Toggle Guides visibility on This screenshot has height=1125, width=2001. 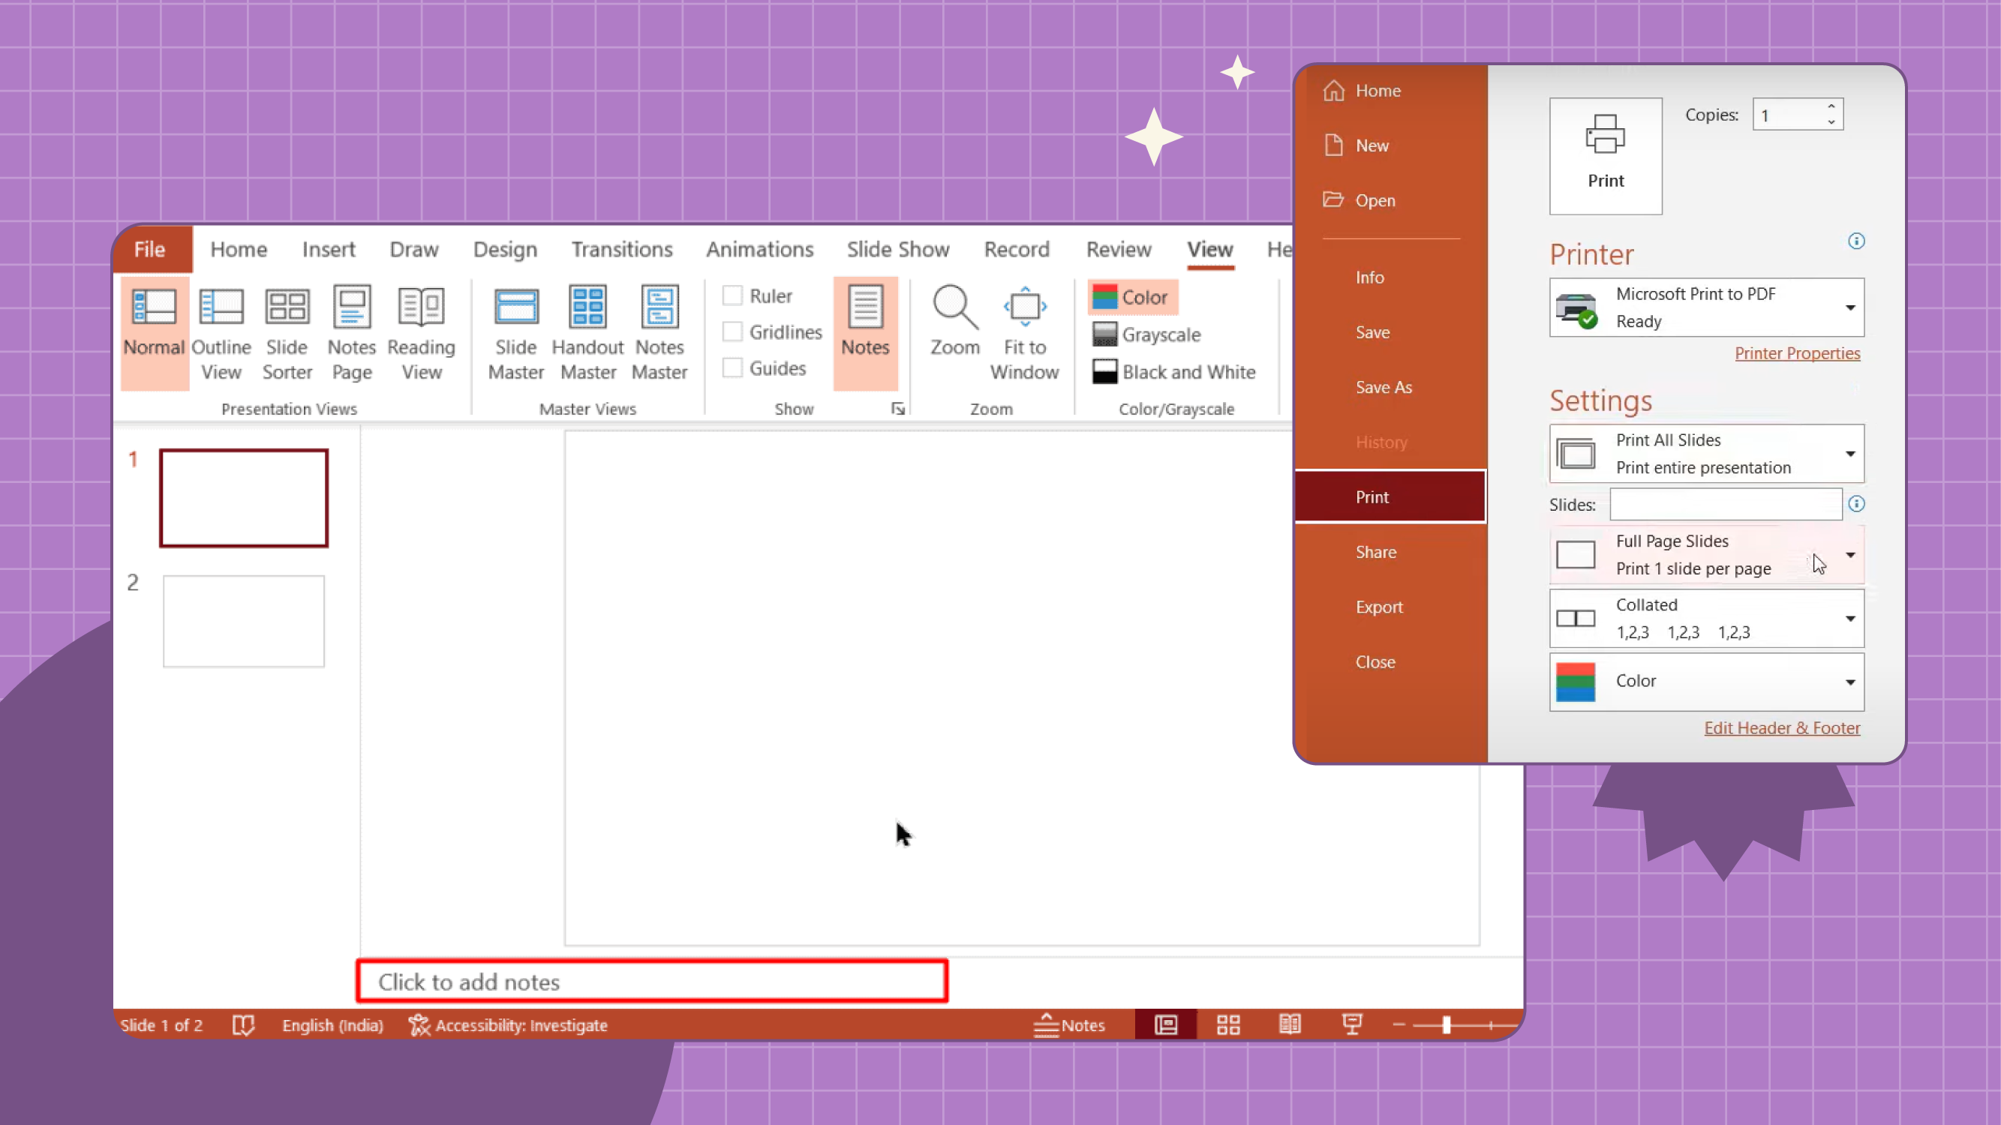[731, 368]
